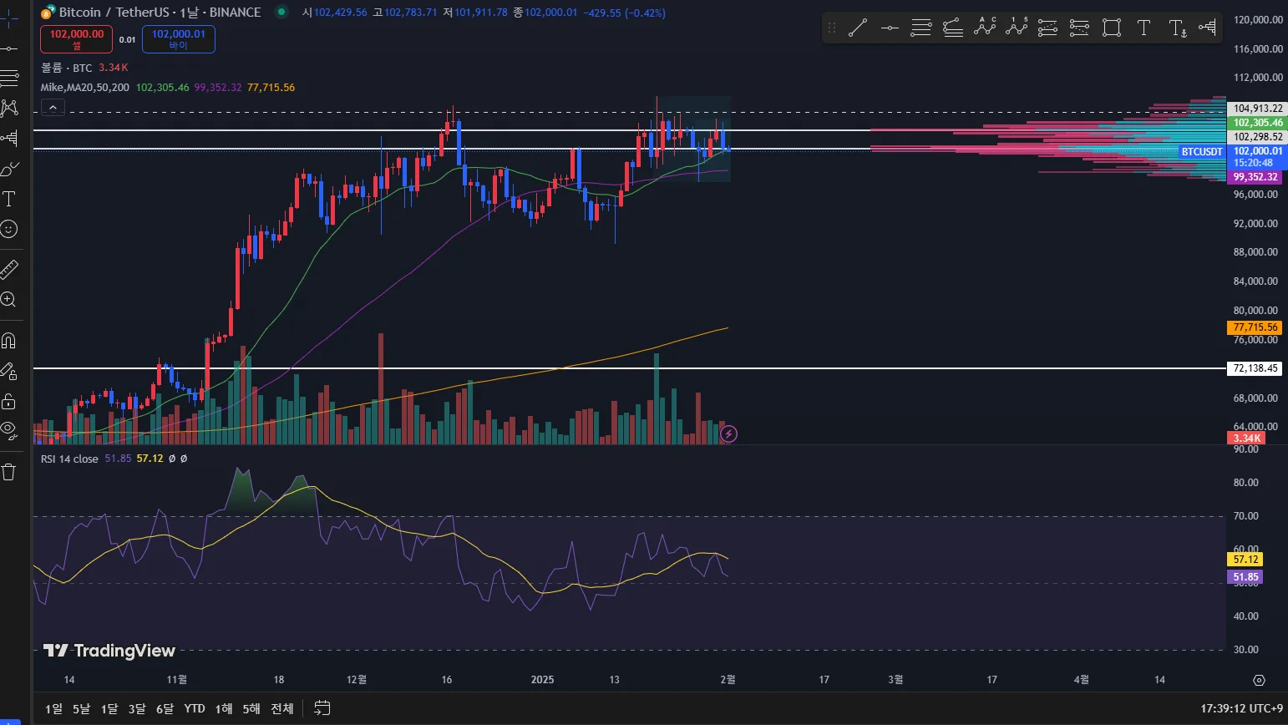Image resolution: width=1288 pixels, height=725 pixels.
Task: Set the time range to 6달
Action: click(165, 708)
